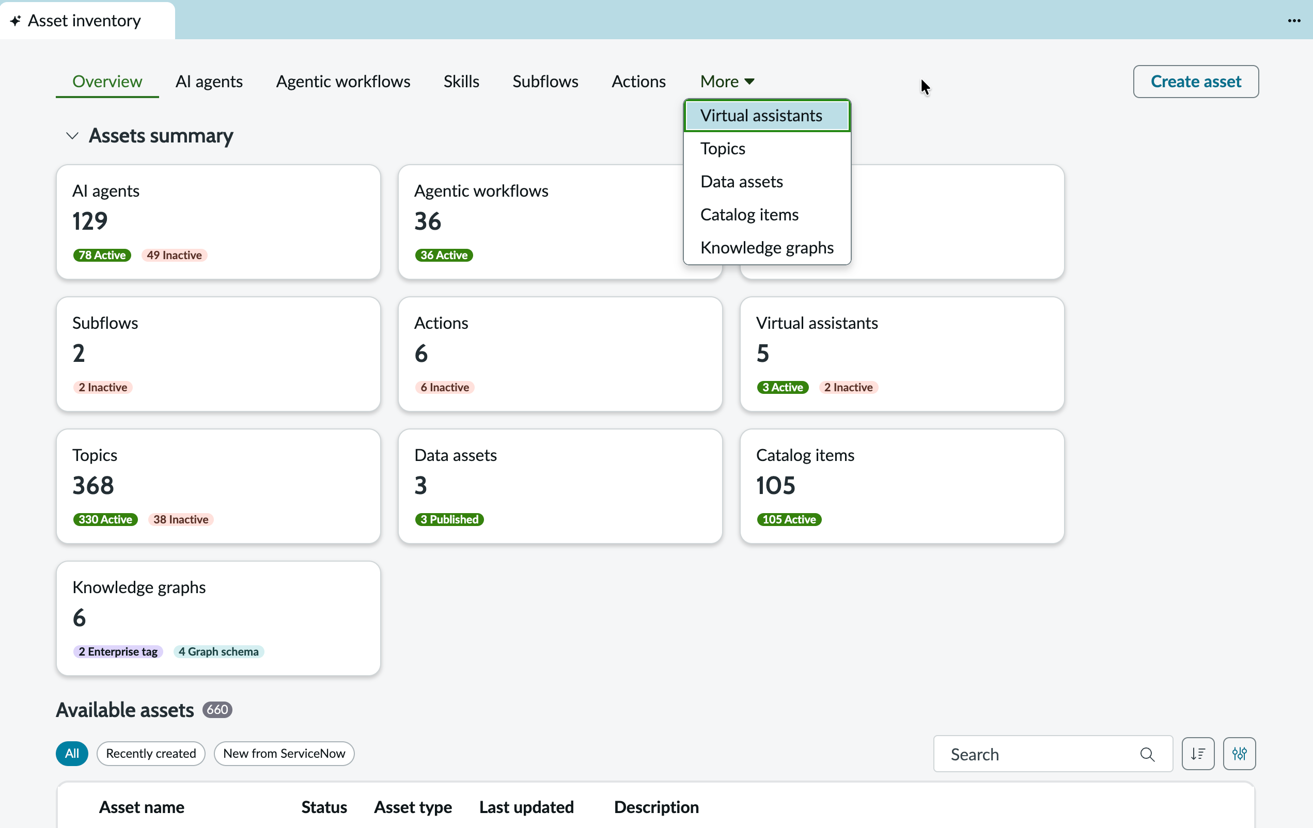Choose Catalog items from the More menu
This screenshot has height=828, width=1313.
tap(767, 214)
